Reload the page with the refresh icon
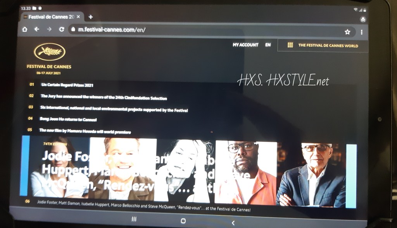This screenshot has width=397, height=228. (x=61, y=29)
